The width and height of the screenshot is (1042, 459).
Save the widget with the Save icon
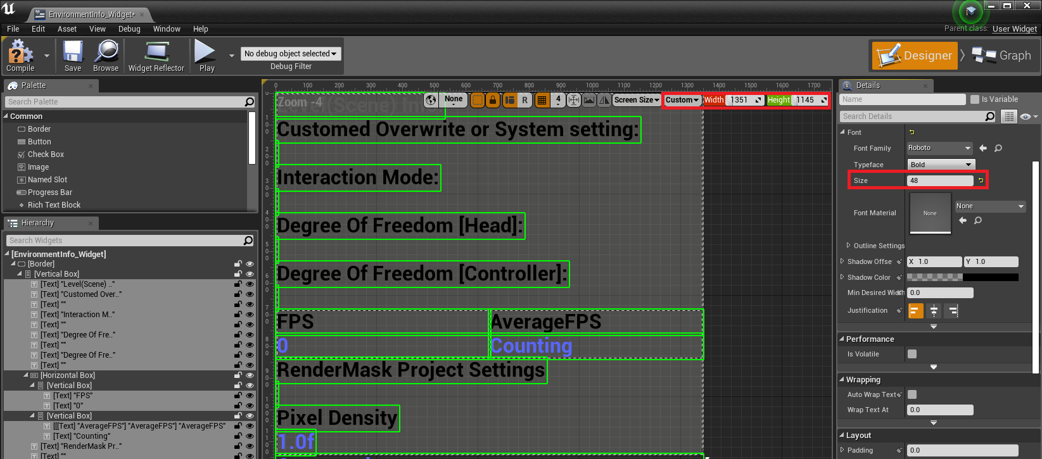[73, 56]
